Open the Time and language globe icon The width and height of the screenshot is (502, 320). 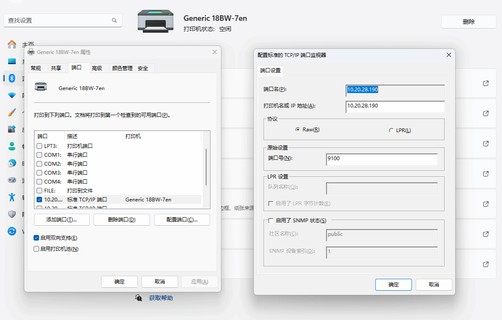pos(12,163)
